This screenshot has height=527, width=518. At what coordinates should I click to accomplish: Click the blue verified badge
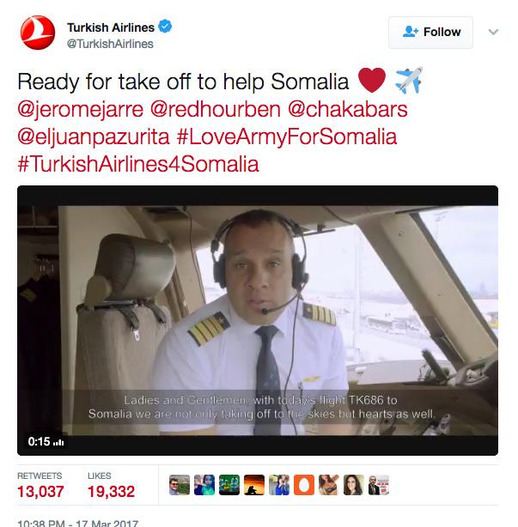(165, 27)
